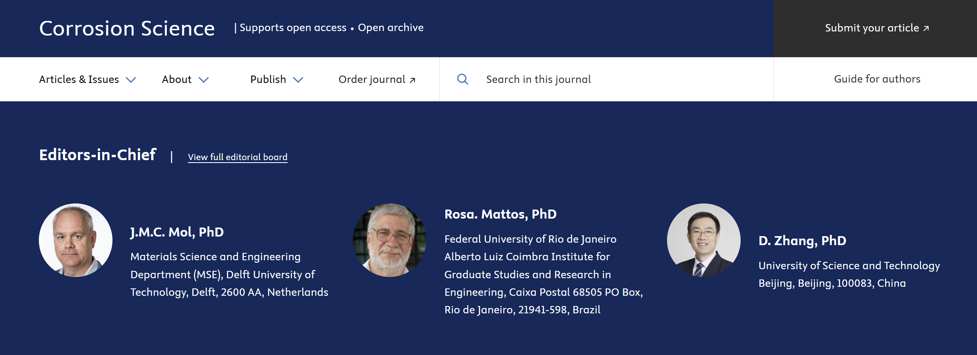The height and width of the screenshot is (355, 977).
Task: Click J.M.C. Mol's profile photo
Action: 76,240
